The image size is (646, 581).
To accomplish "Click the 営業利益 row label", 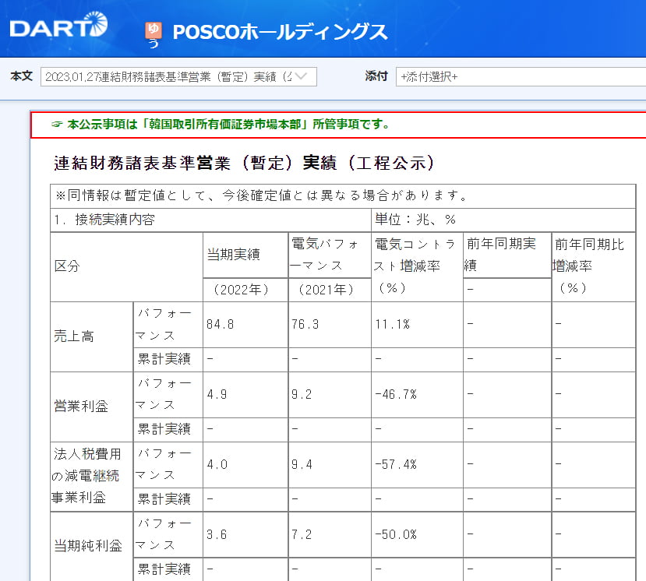I will click(81, 407).
